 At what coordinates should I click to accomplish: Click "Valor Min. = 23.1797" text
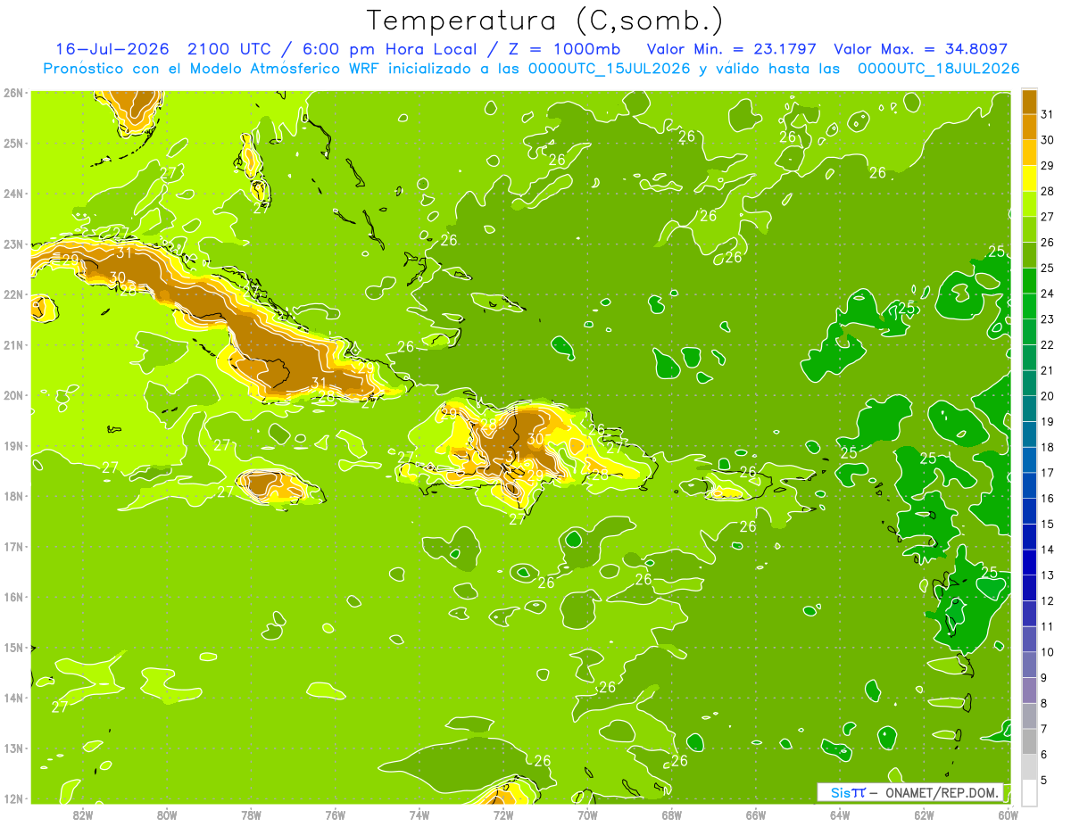tap(732, 49)
